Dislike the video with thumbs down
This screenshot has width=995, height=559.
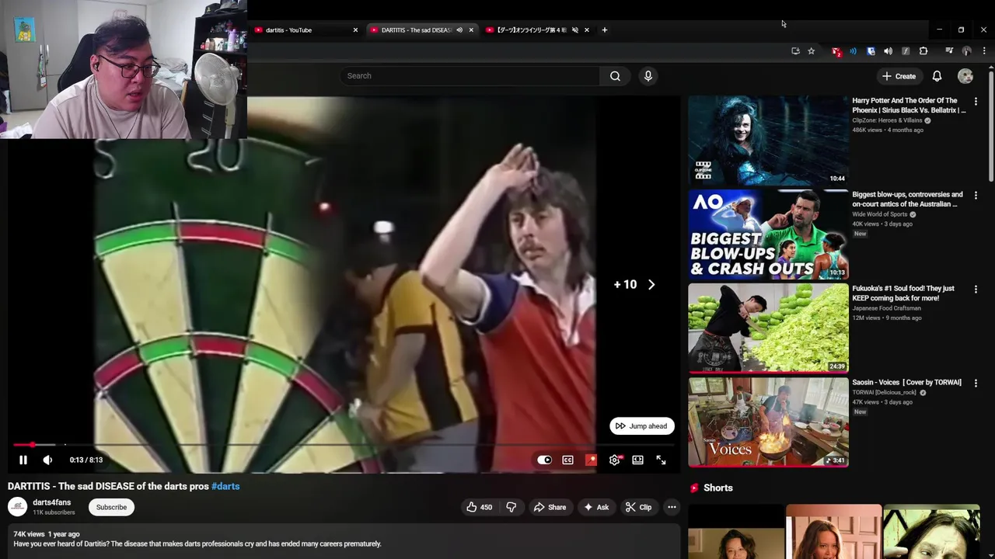pos(511,507)
